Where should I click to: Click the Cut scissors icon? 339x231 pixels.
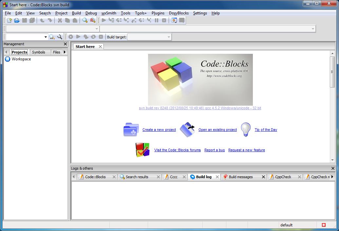click(x=60, y=20)
